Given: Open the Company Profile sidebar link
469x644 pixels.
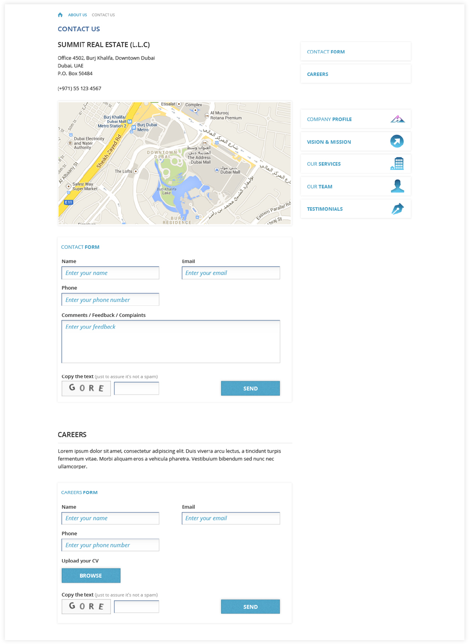Looking at the screenshot, I should pyautogui.click(x=356, y=119).
